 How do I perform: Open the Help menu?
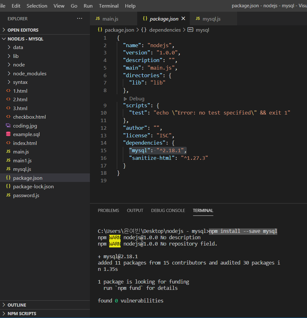130,6
